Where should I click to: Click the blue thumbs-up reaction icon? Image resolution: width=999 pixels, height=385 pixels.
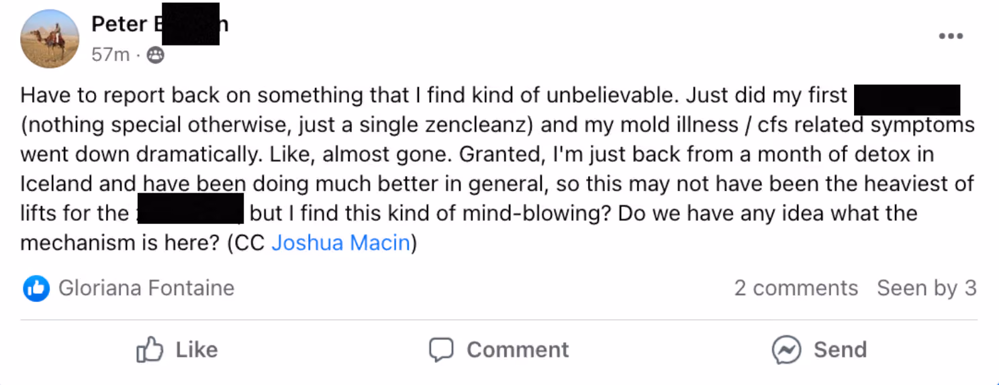click(x=36, y=288)
